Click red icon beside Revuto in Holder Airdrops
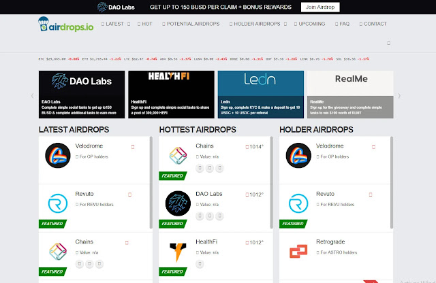Screen dimensions: 436x283 click(371, 195)
